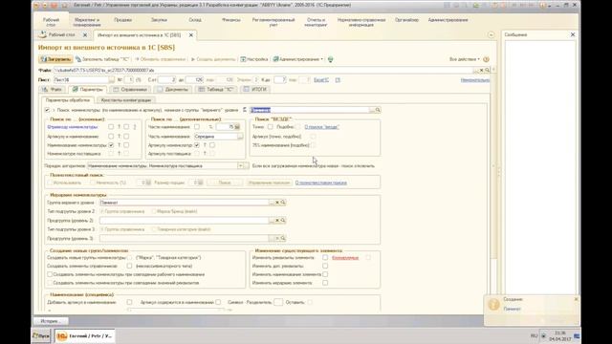Open the Администрирование toolbar dropdown

click(297, 59)
